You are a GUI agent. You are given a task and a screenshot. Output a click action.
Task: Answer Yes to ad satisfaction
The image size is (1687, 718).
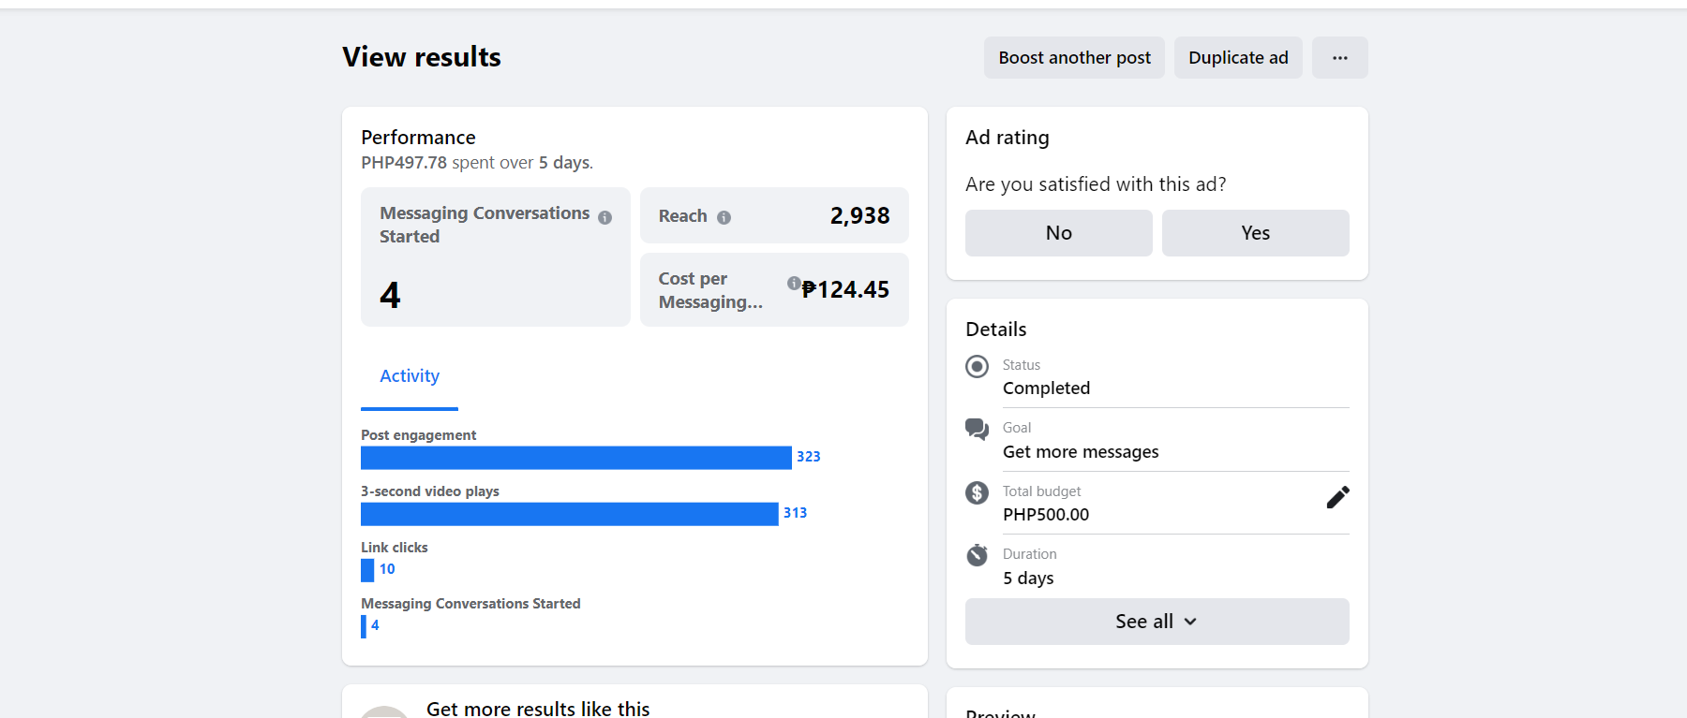(x=1255, y=233)
